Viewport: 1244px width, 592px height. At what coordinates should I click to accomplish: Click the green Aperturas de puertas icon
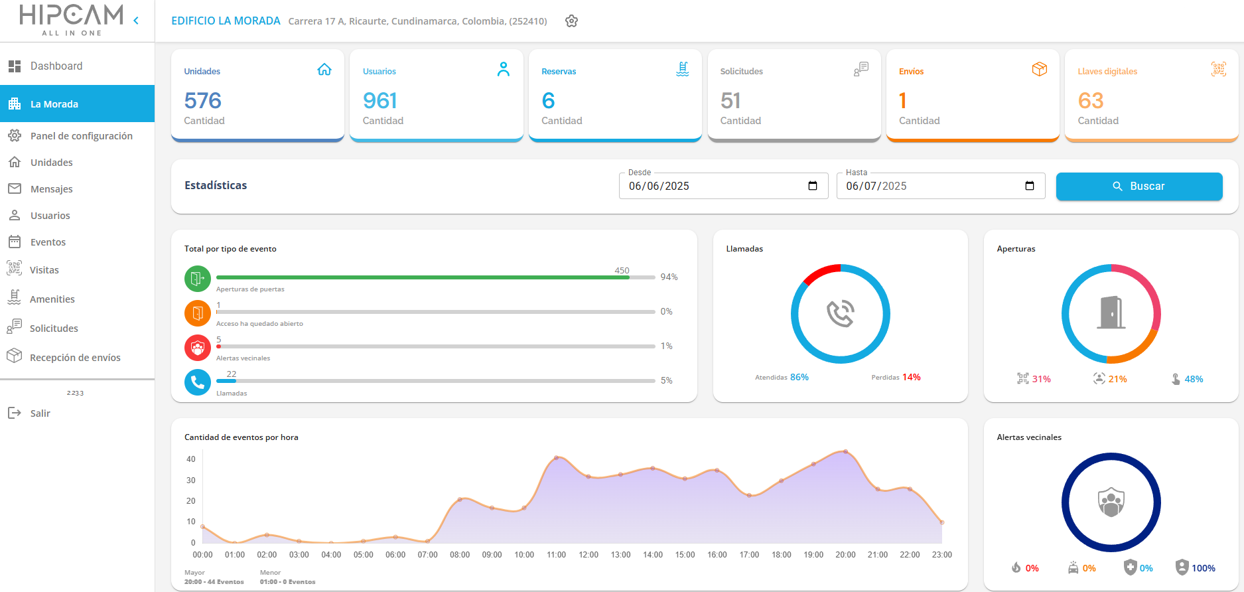pos(198,279)
